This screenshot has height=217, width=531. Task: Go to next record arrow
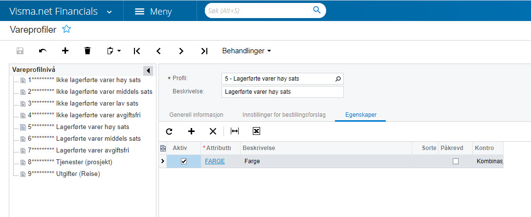[181, 51]
